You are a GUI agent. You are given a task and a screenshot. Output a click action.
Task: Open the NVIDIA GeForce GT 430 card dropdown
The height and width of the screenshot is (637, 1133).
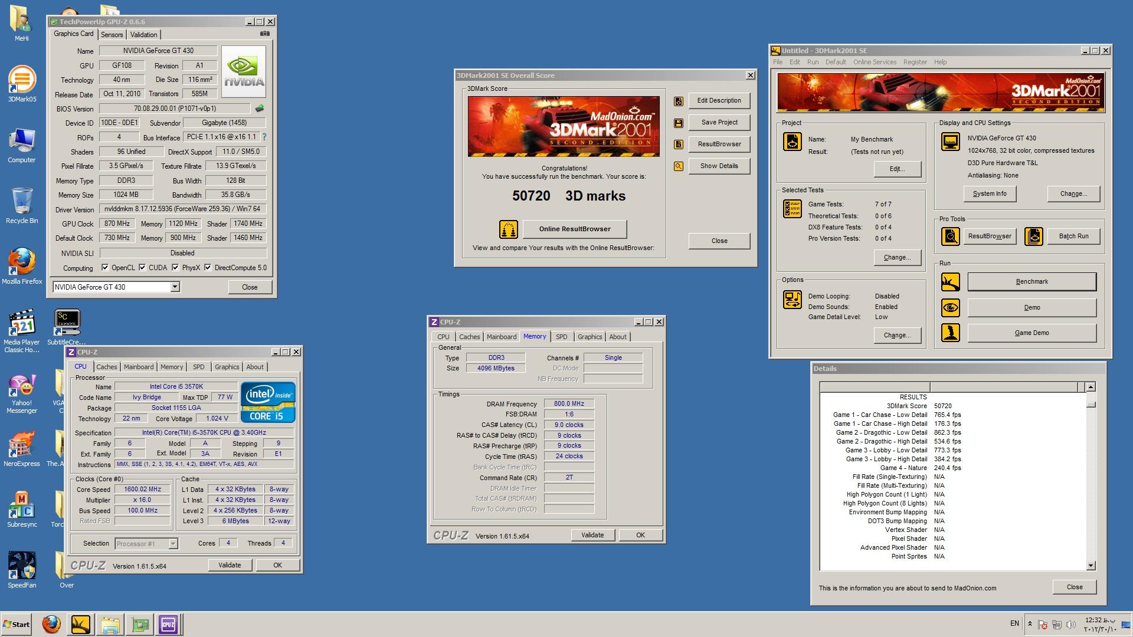[175, 287]
